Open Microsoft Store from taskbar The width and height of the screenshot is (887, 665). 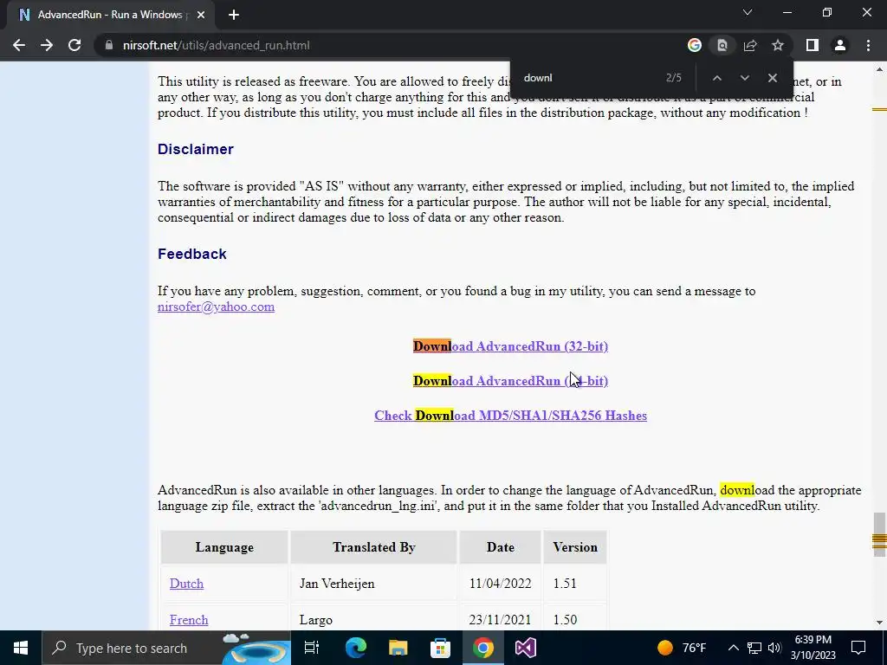pos(441,648)
